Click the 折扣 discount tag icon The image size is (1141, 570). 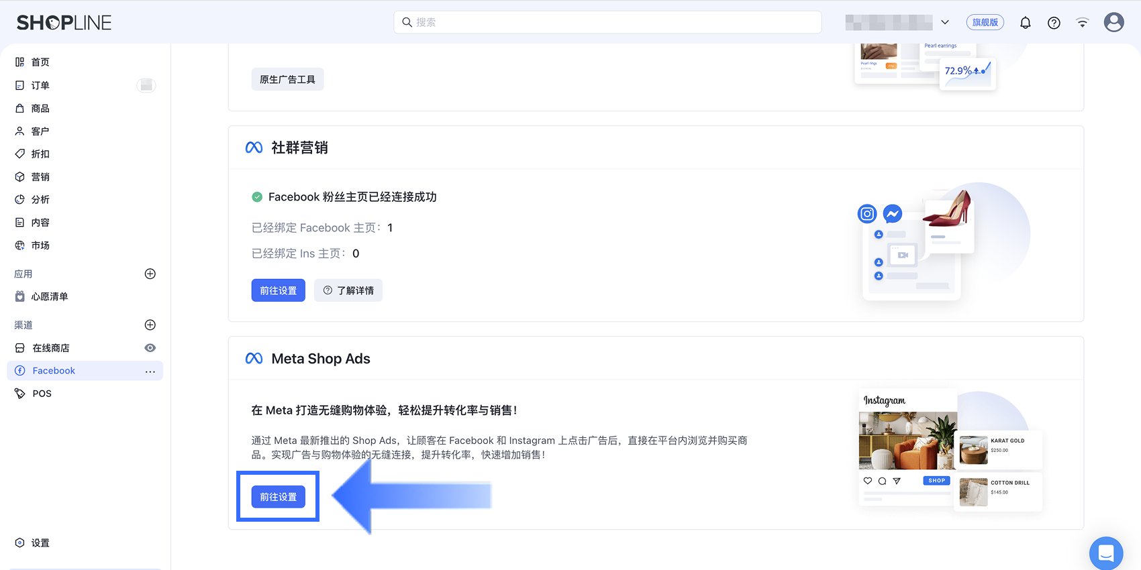20,154
